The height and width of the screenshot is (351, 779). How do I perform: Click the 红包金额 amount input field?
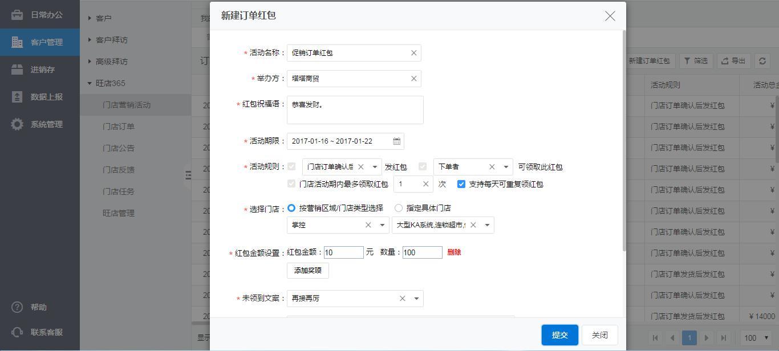(x=343, y=252)
